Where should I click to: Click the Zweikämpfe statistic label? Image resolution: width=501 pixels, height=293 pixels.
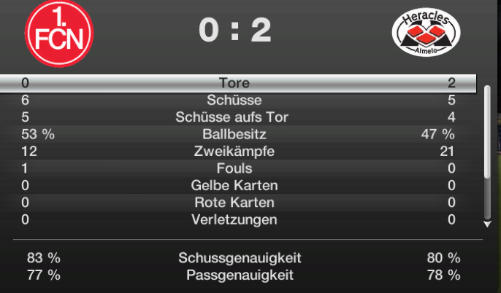coord(234,152)
